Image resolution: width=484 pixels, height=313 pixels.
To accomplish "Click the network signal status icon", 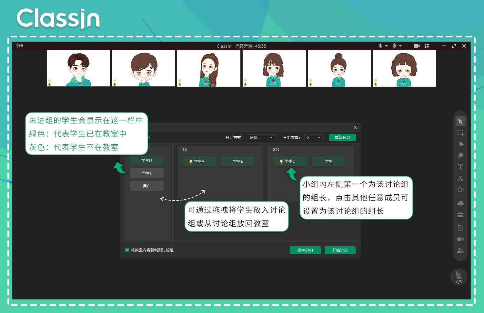I will [x=20, y=45].
